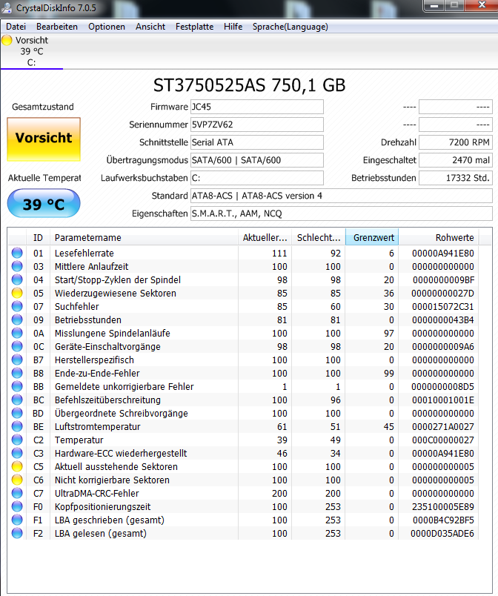The image size is (498, 596).
Task: Click blue icon of Hardware-ECC wiederhergestellt row
Action: [x=17, y=453]
